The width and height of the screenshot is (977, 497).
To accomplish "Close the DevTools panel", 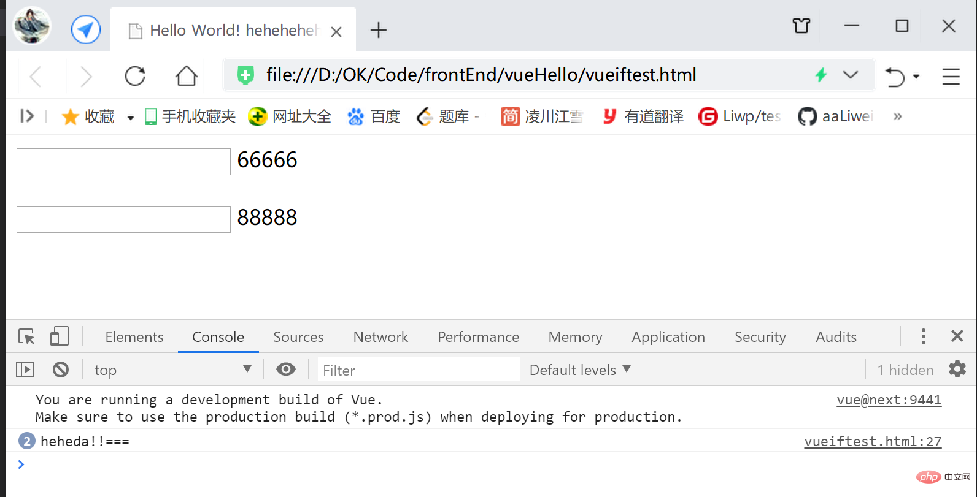I will pyautogui.click(x=957, y=336).
